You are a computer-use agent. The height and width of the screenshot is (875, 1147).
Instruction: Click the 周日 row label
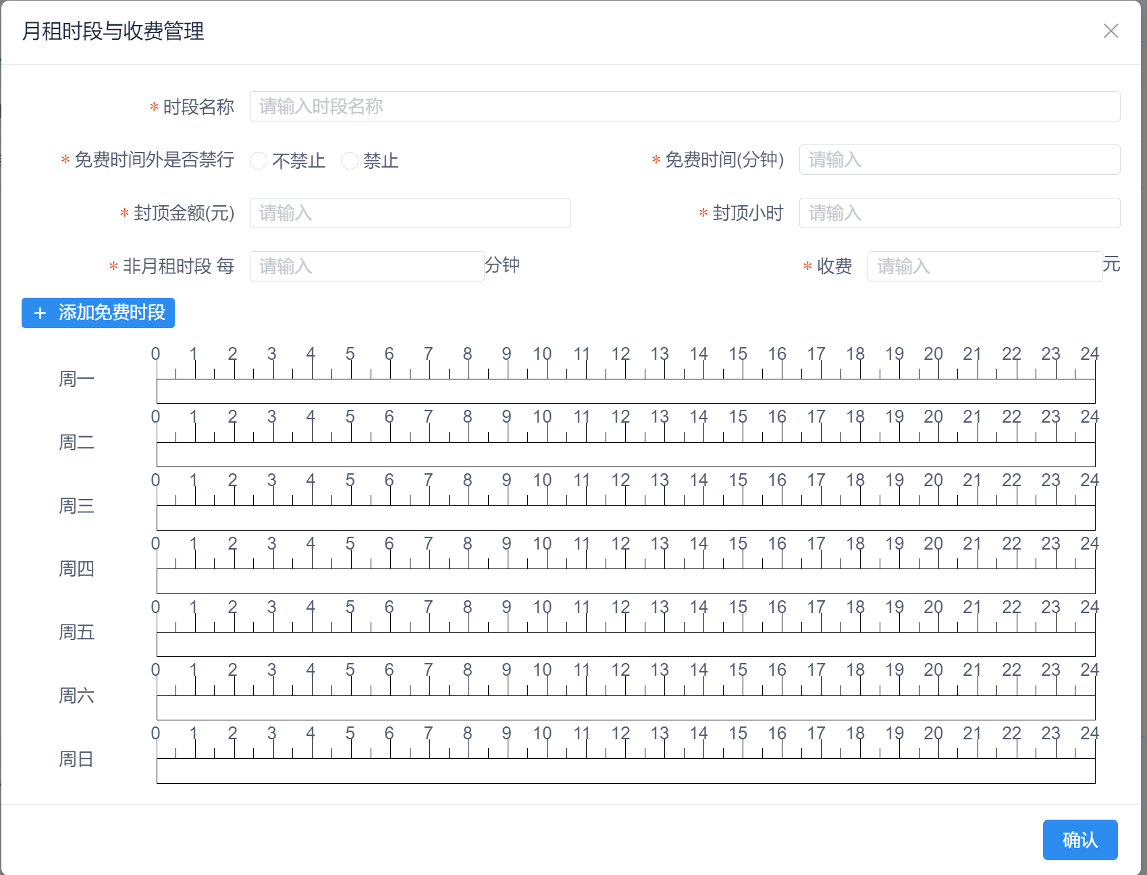(x=76, y=760)
